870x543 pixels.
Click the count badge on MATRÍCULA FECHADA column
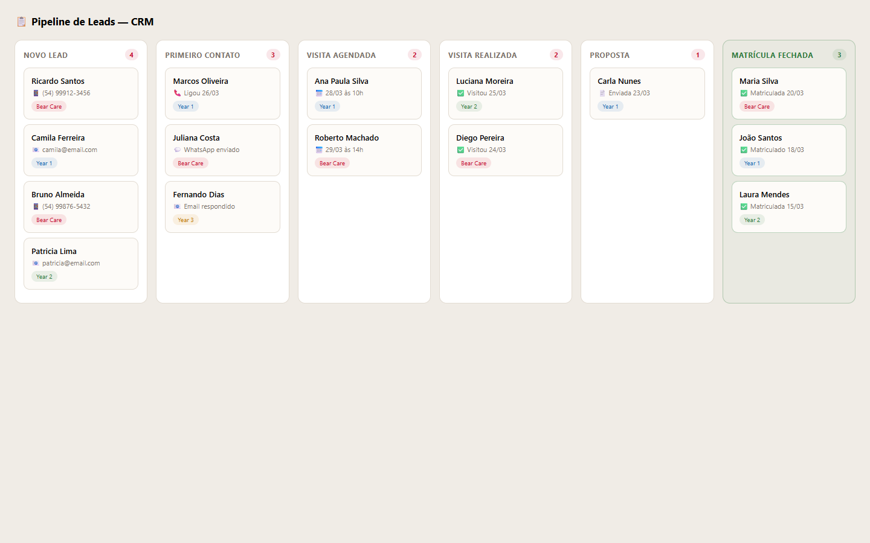[839, 54]
